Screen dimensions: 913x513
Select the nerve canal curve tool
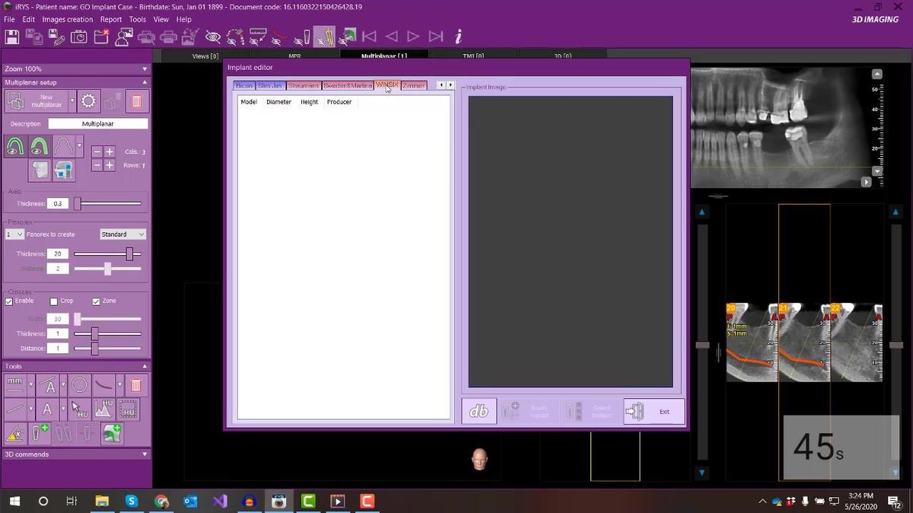[103, 385]
